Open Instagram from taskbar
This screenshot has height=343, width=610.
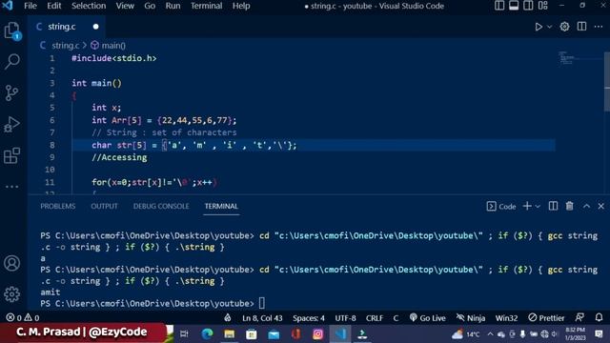pos(317,333)
